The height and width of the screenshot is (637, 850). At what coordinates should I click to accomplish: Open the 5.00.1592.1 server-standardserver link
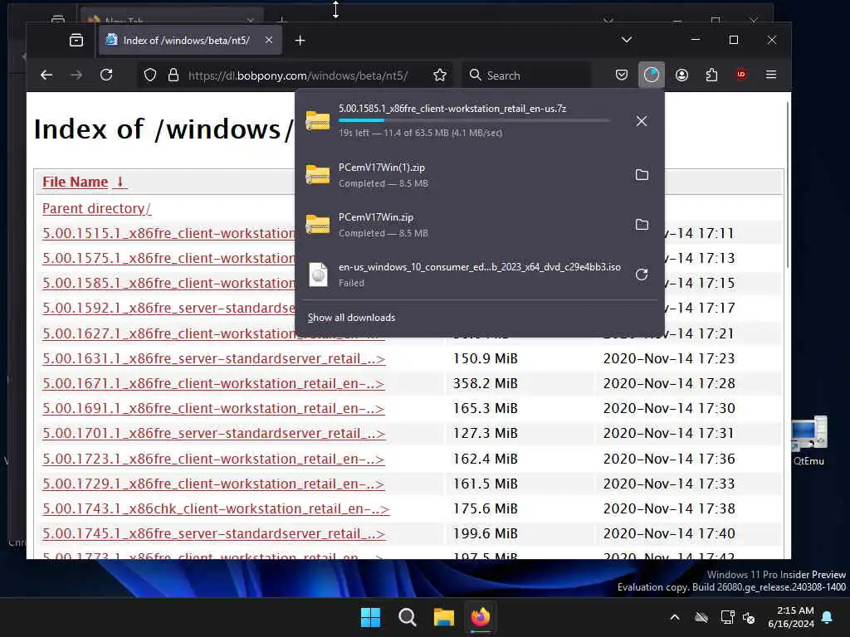169,309
